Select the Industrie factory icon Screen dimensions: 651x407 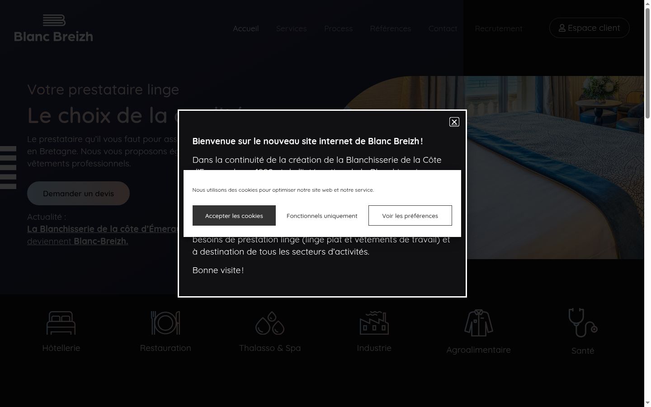pyautogui.click(x=374, y=322)
